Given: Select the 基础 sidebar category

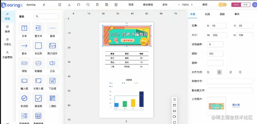Looking at the screenshot, I should click(x=7, y=16).
